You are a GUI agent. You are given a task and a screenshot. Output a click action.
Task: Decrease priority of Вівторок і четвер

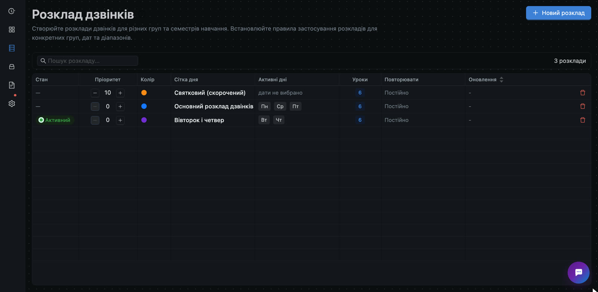tap(95, 120)
